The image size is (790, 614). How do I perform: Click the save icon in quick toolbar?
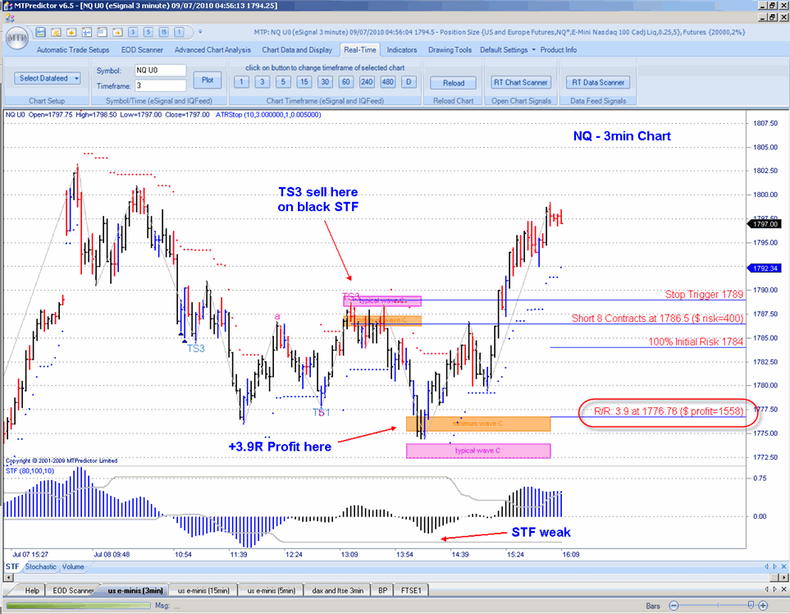tap(41, 32)
